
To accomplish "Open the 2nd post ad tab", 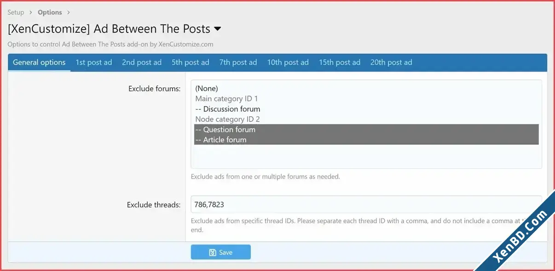I will 142,62.
